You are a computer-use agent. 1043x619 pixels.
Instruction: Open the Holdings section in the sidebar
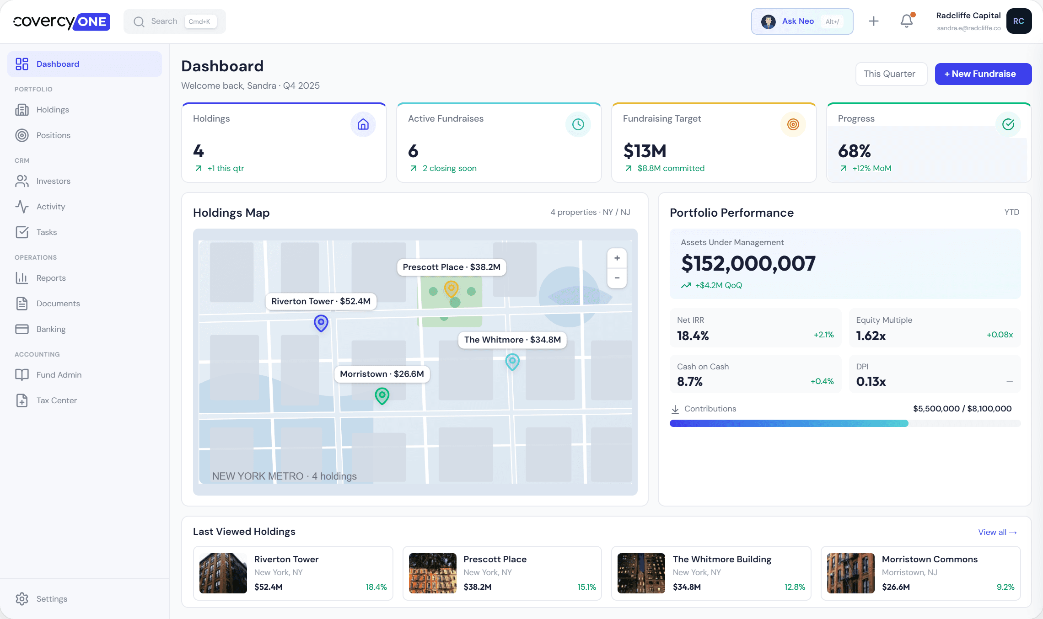(22, 110)
